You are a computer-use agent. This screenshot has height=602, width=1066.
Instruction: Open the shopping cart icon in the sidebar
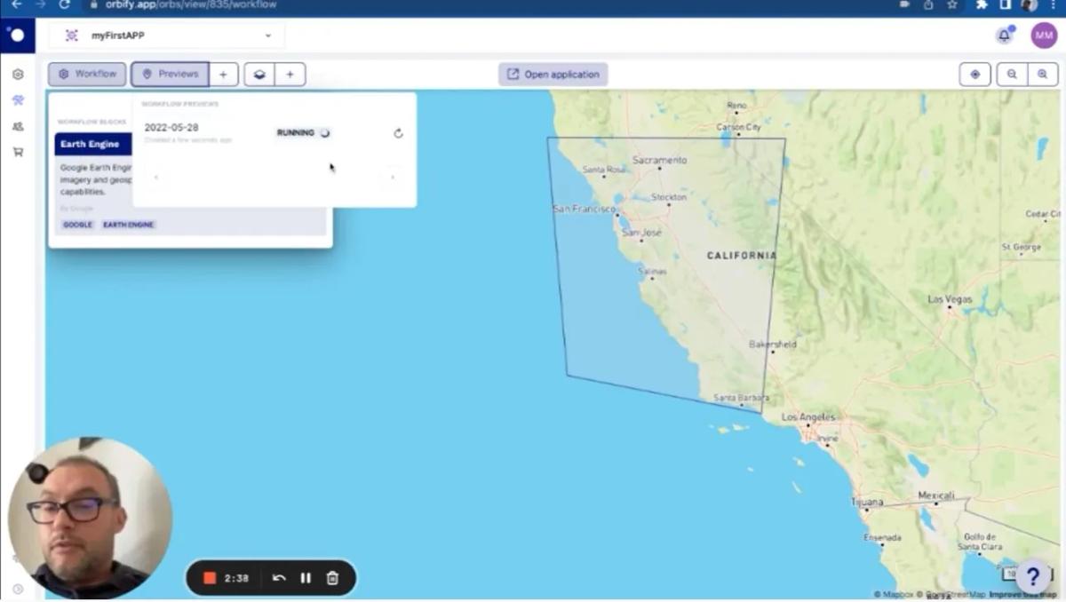coord(18,152)
